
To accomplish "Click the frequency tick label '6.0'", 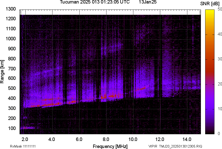I will point(79,139).
